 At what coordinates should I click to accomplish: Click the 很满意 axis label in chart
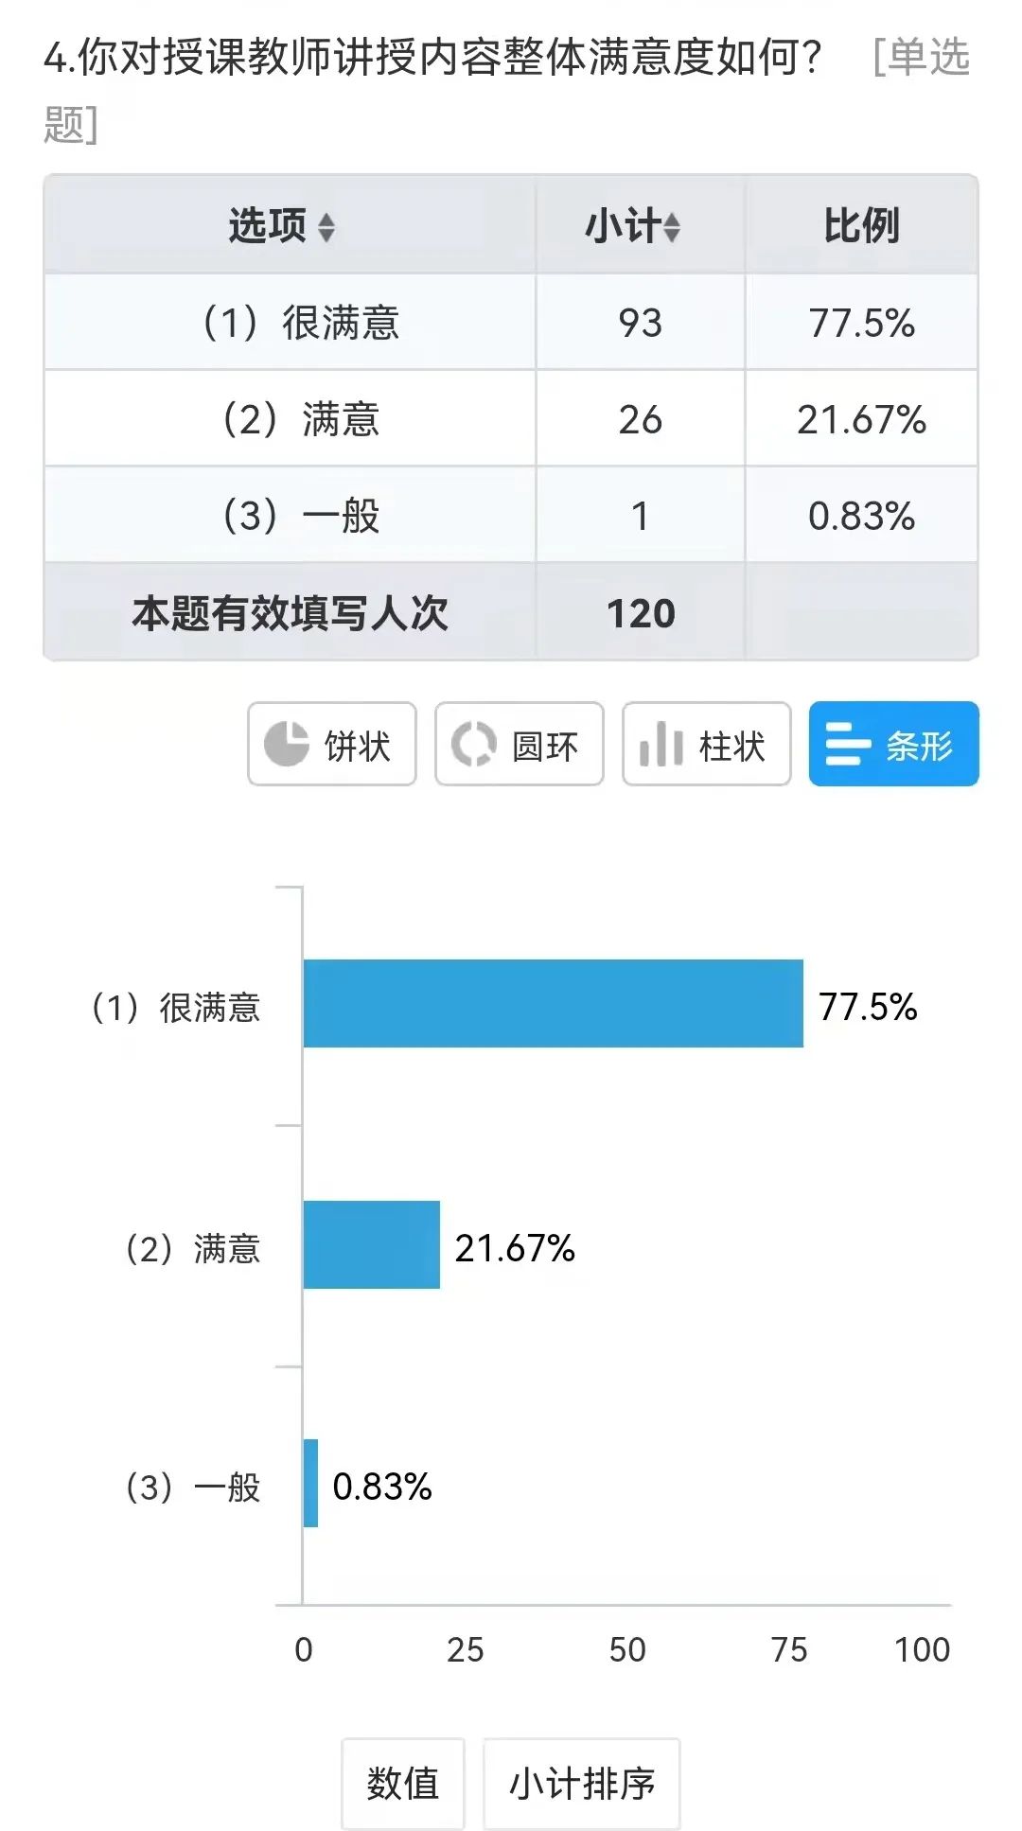pyautogui.click(x=175, y=1007)
